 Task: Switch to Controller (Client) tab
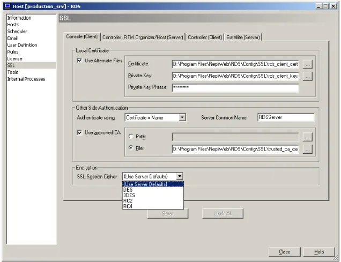[x=205, y=38]
